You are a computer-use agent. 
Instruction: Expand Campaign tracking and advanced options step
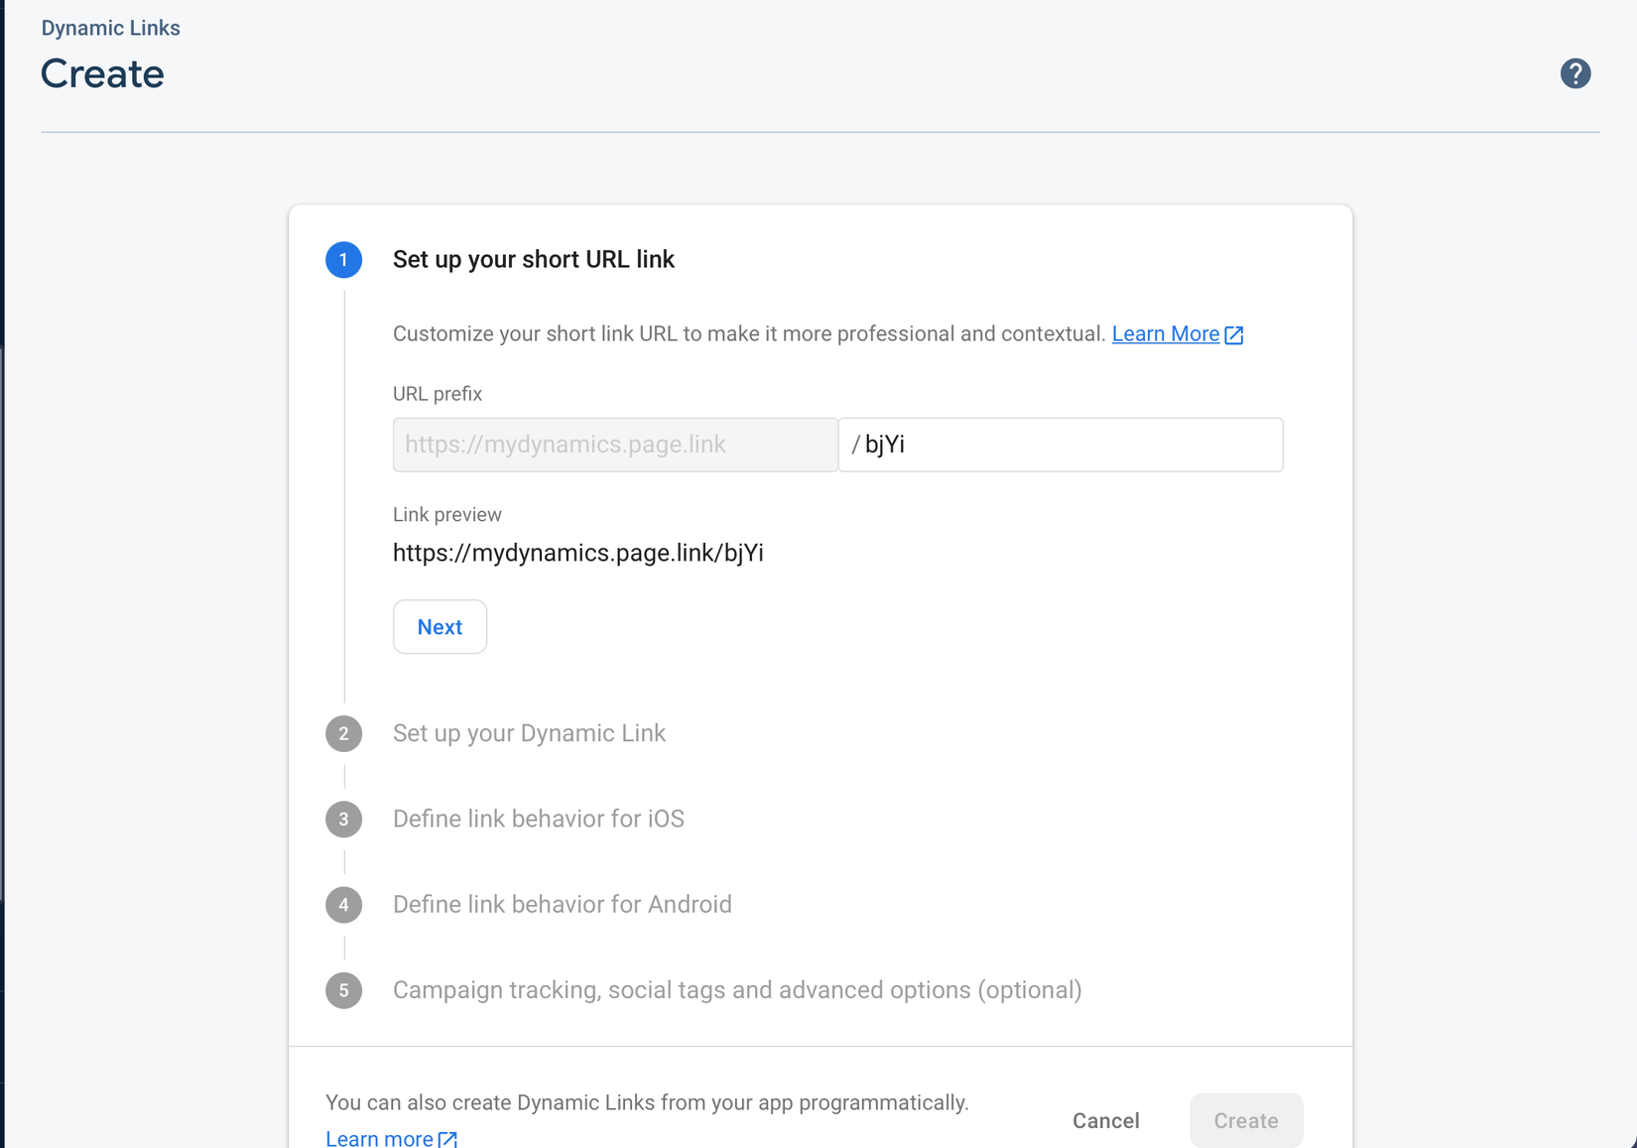point(736,990)
